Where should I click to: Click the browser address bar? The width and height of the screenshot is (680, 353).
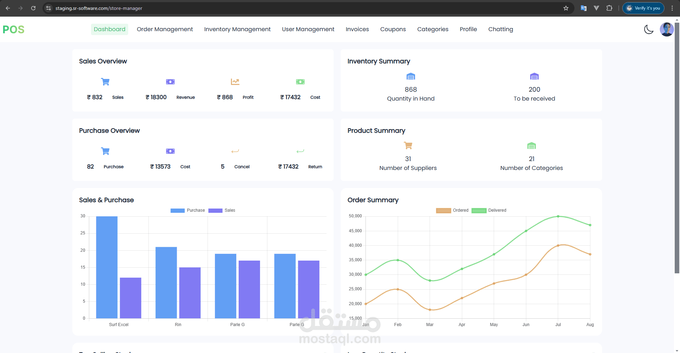click(305, 8)
